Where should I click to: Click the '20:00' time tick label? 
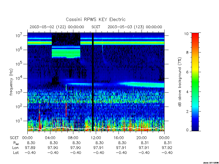click(141, 138)
